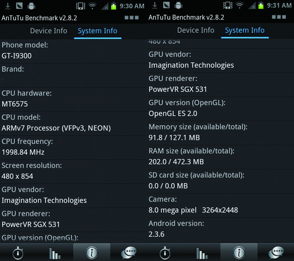Select the 91.8 / 127.1 MB memory value

tap(174, 138)
